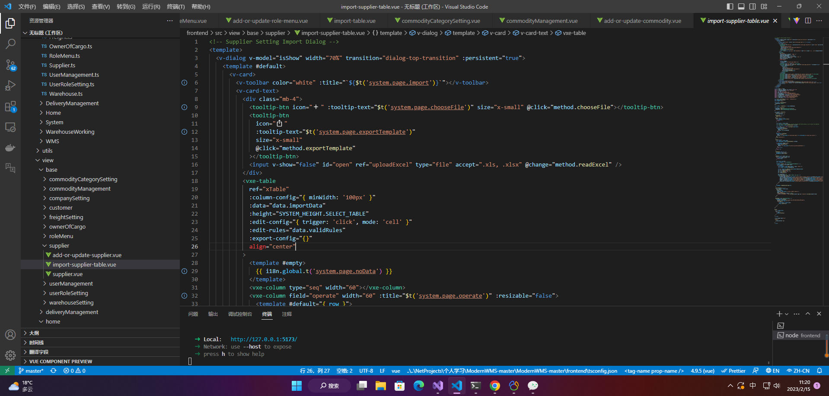The image size is (829, 396).
Task: Expand the 大纲 outline section
Action: click(x=100, y=333)
